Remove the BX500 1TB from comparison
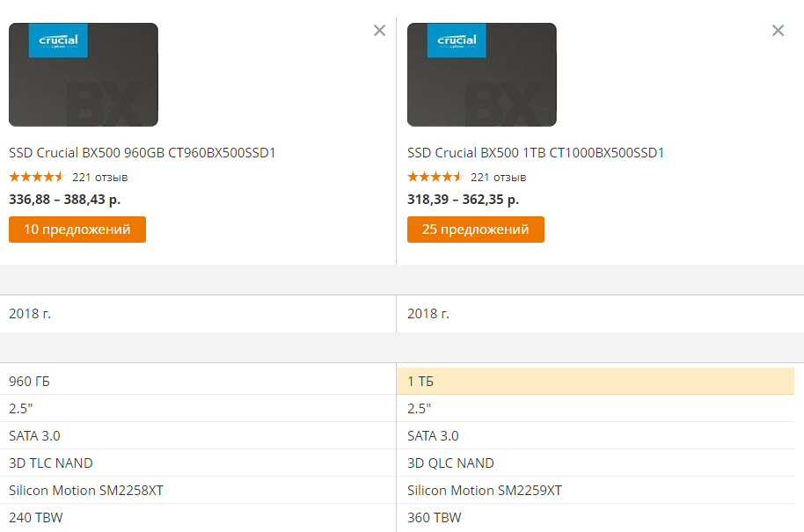 pyautogui.click(x=778, y=31)
